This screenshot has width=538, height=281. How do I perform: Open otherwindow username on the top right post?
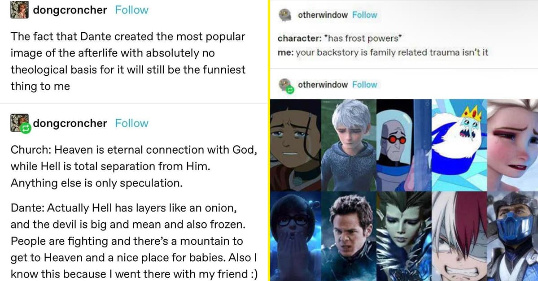323,15
